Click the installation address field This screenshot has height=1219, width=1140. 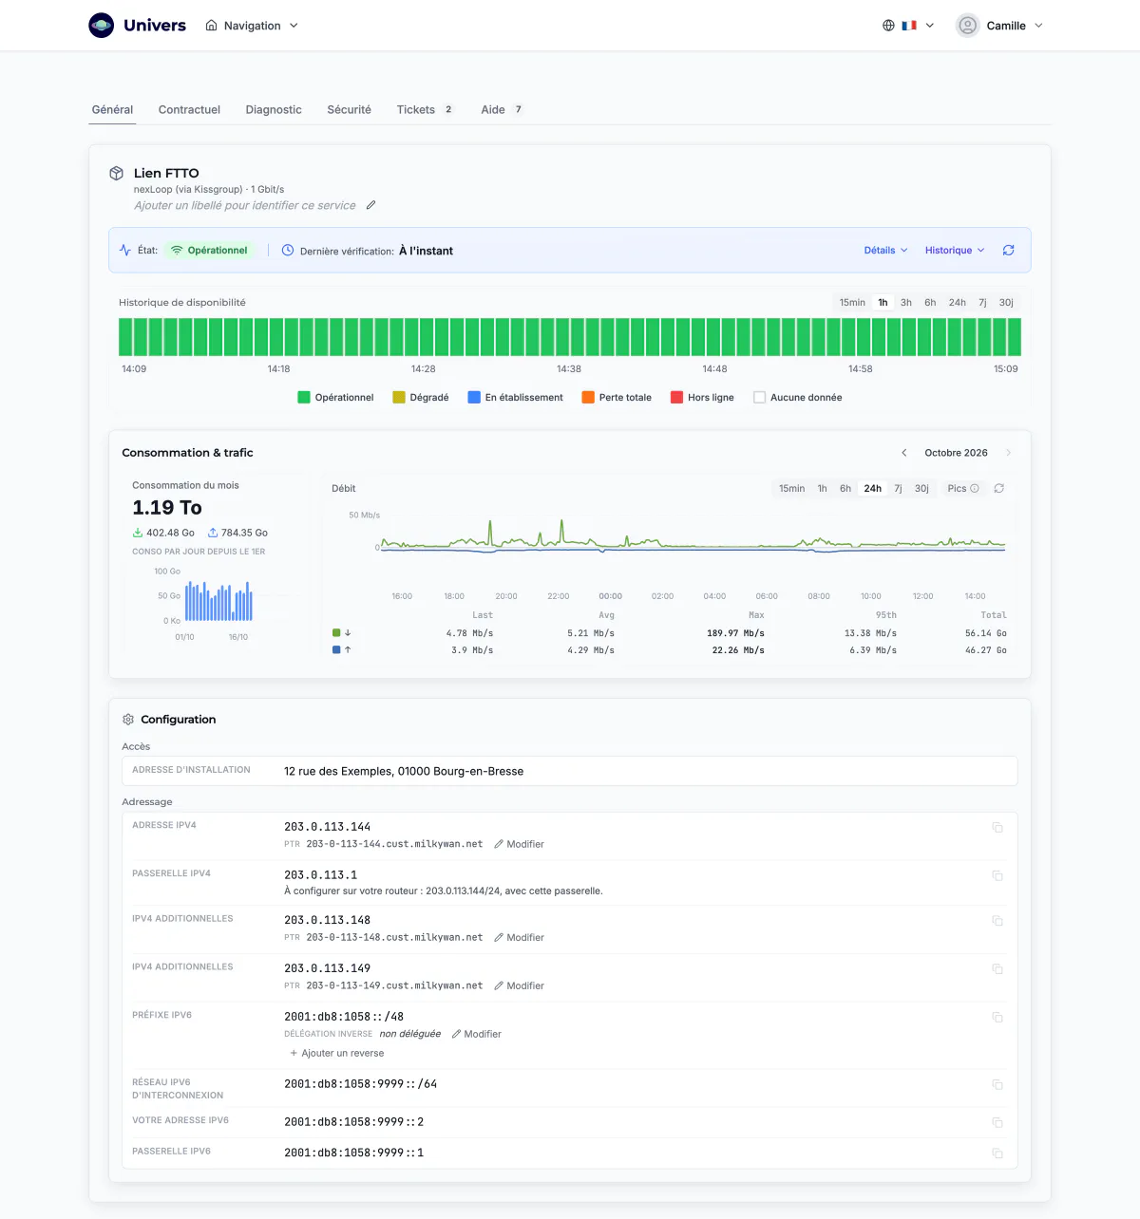click(570, 771)
